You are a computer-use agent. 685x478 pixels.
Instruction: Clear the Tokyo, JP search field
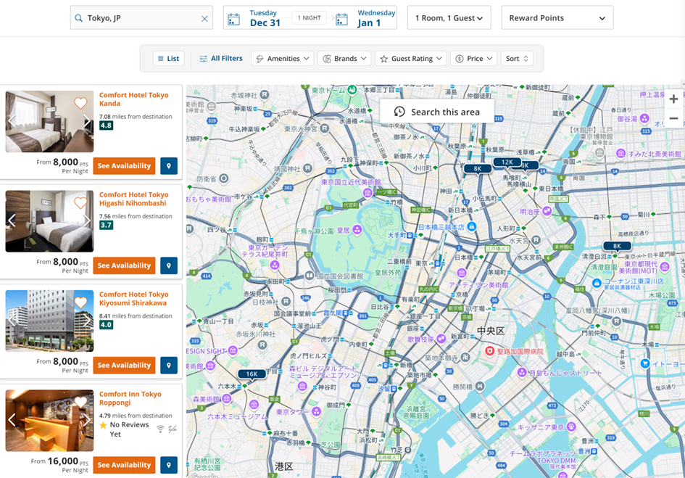[x=204, y=18]
